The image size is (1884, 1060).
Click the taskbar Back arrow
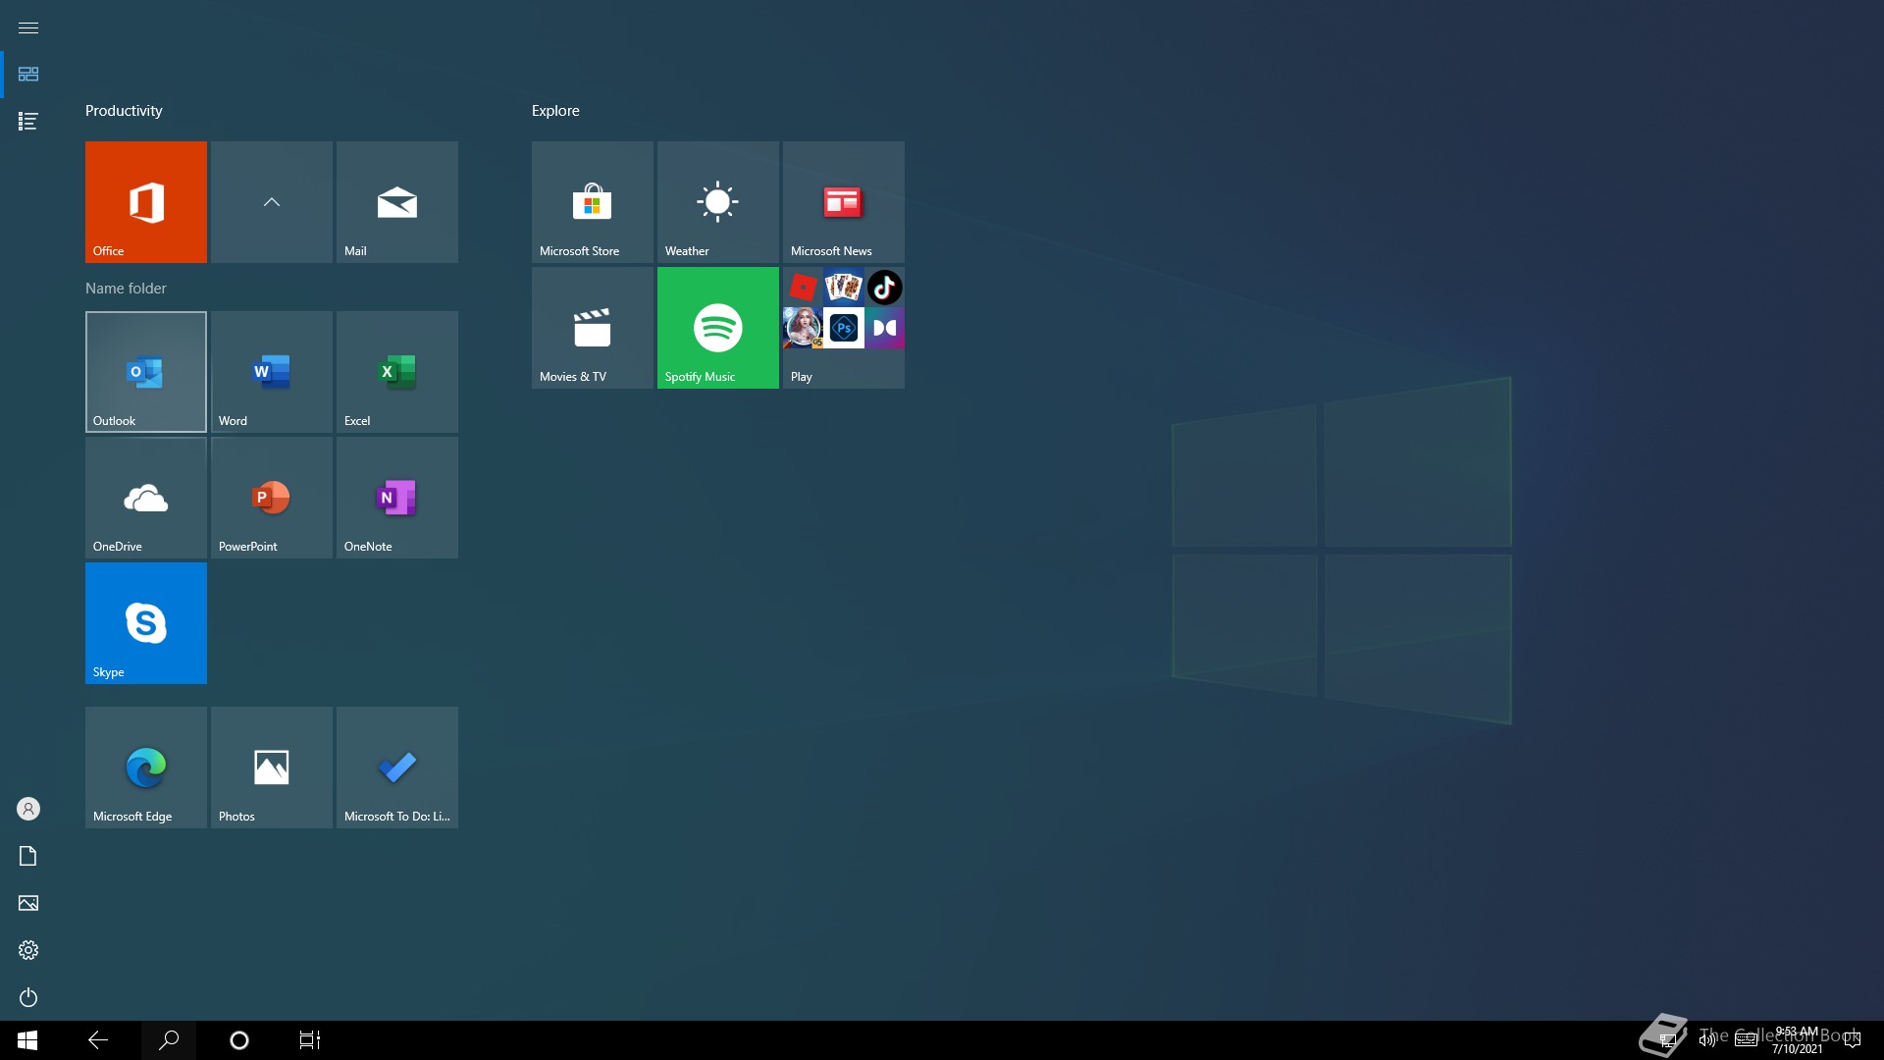(98, 1040)
